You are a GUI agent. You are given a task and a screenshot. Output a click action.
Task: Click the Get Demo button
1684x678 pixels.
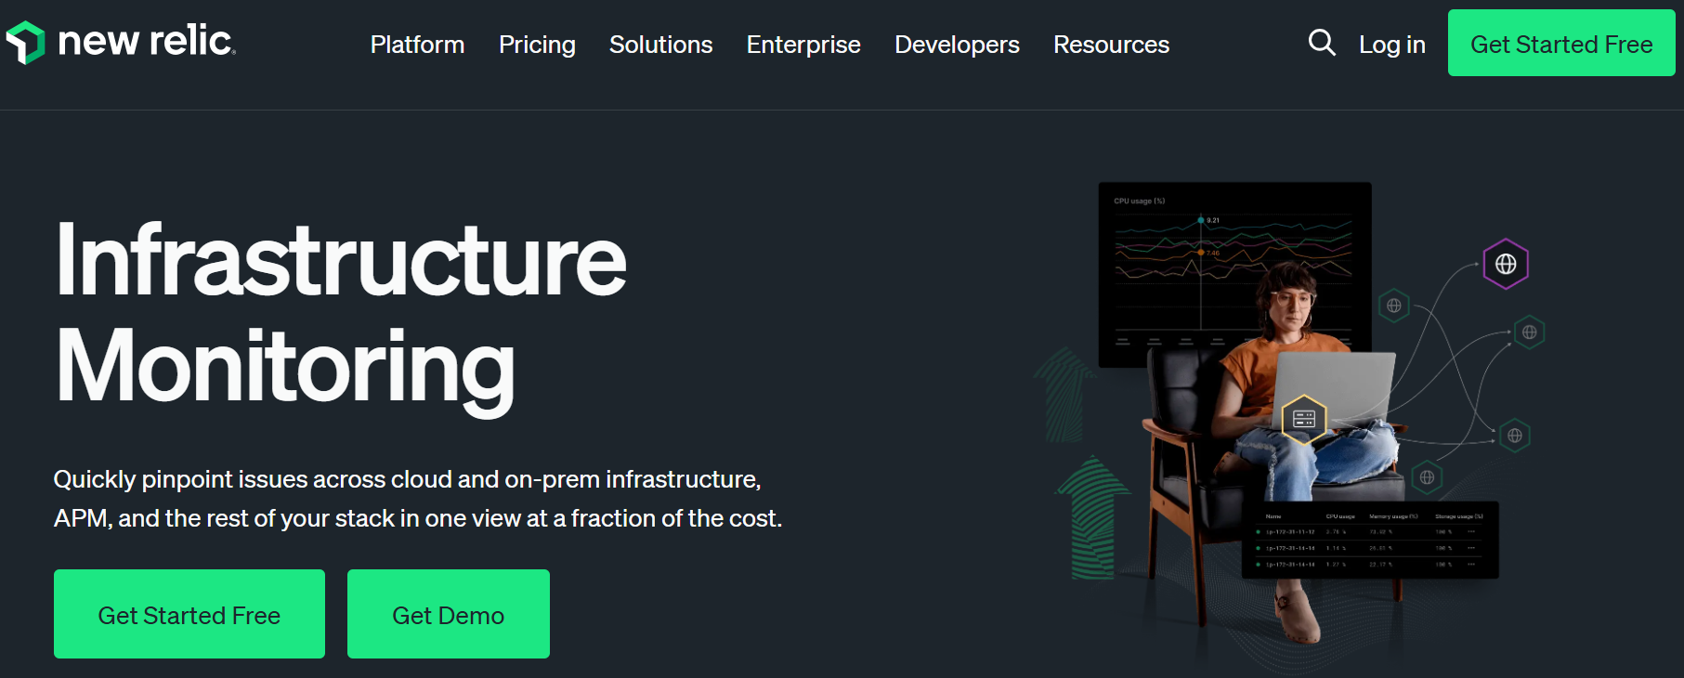tap(448, 614)
